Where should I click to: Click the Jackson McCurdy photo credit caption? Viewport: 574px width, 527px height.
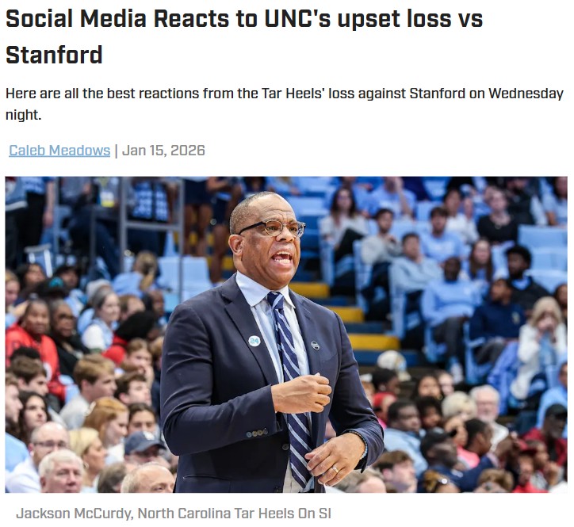[174, 513]
